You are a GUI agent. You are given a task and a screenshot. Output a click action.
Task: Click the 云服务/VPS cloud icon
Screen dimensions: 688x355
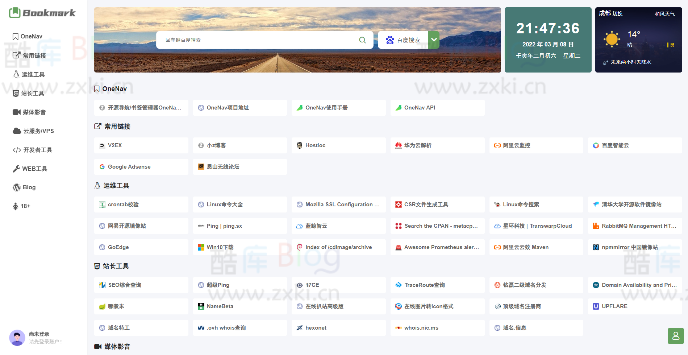(16, 131)
